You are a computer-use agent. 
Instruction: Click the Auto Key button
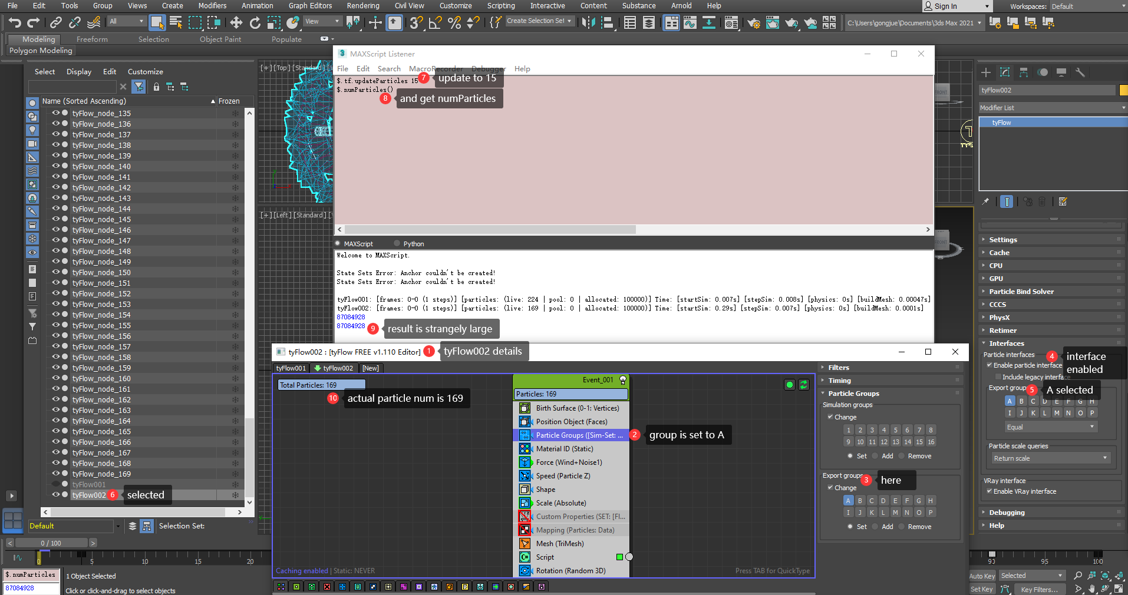982,576
